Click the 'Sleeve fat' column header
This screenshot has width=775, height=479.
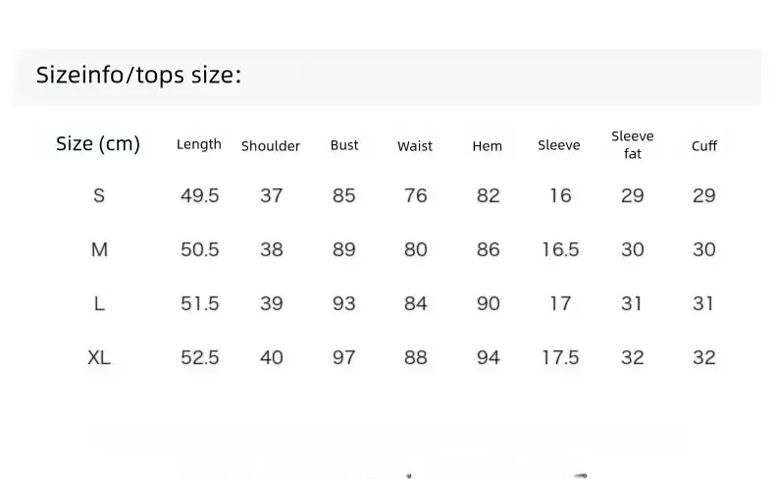pyautogui.click(x=632, y=145)
